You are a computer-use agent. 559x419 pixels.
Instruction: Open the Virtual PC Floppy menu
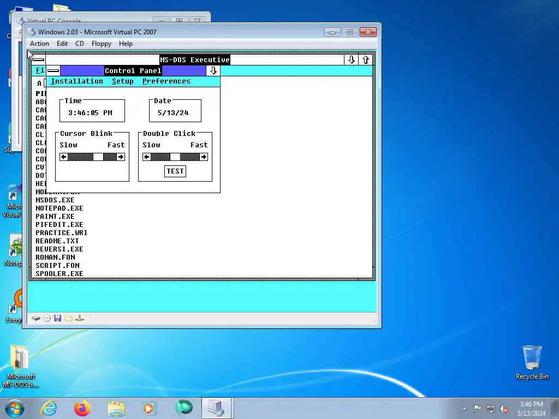tap(101, 44)
